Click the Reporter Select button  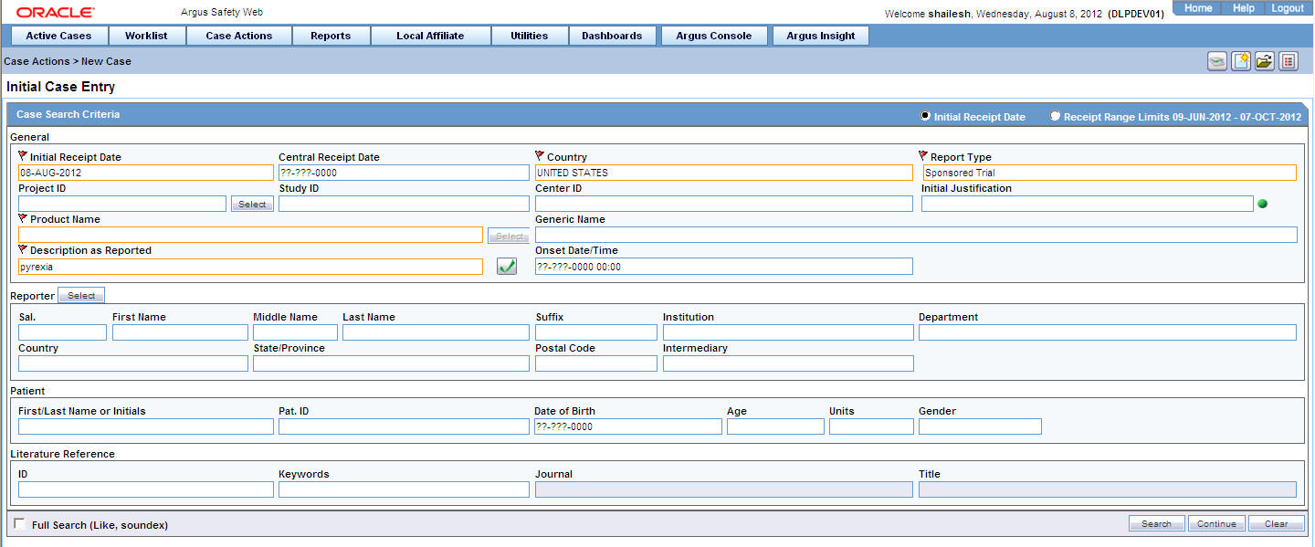coord(81,295)
